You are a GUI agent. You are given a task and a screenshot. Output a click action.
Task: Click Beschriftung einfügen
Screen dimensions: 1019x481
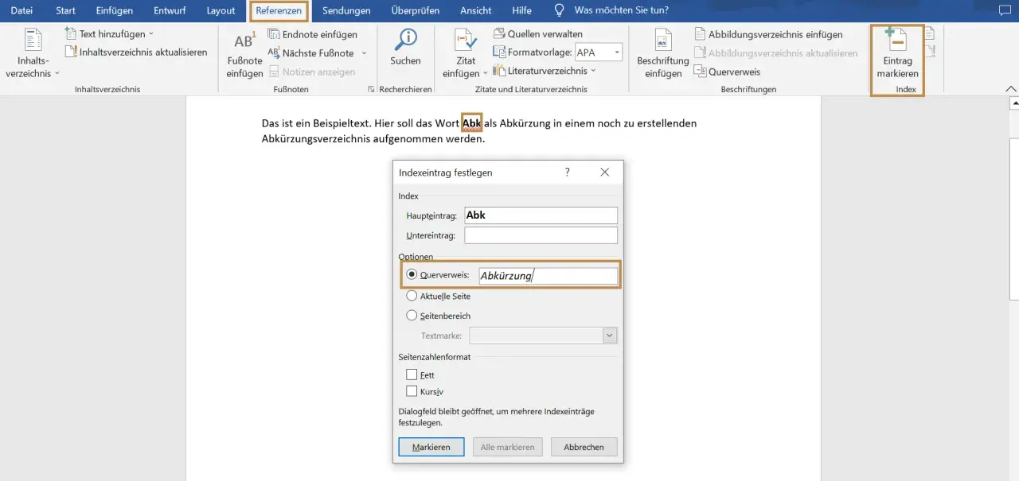point(663,54)
